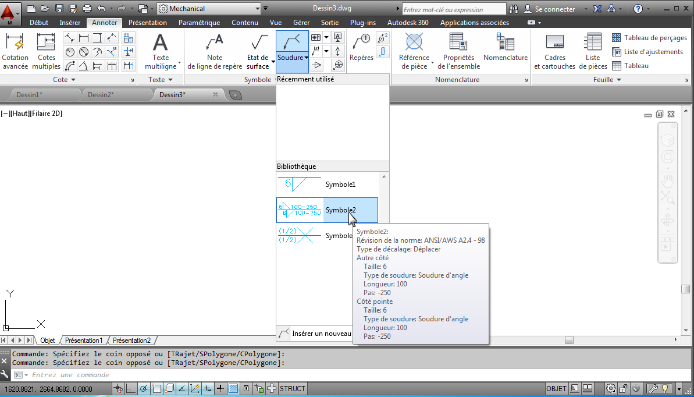The width and height of the screenshot is (694, 397).
Task: Click the Repères balloon tool
Action: tap(362, 48)
